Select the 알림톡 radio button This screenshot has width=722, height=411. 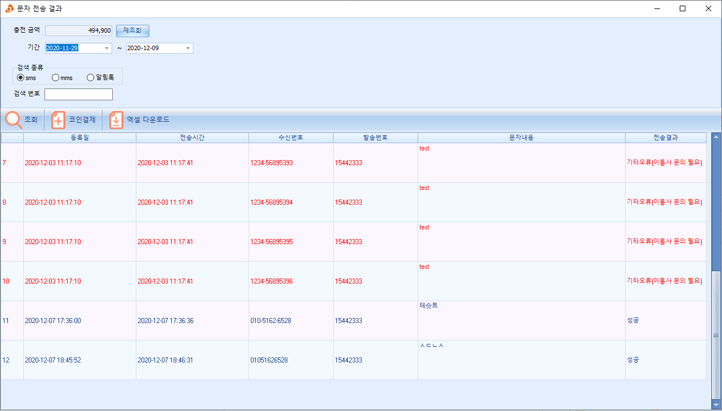(x=90, y=78)
